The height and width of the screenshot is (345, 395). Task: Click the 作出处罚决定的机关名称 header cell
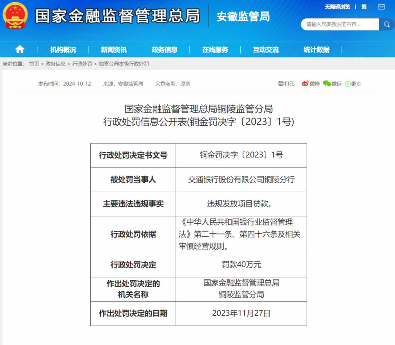pyautogui.click(x=133, y=289)
